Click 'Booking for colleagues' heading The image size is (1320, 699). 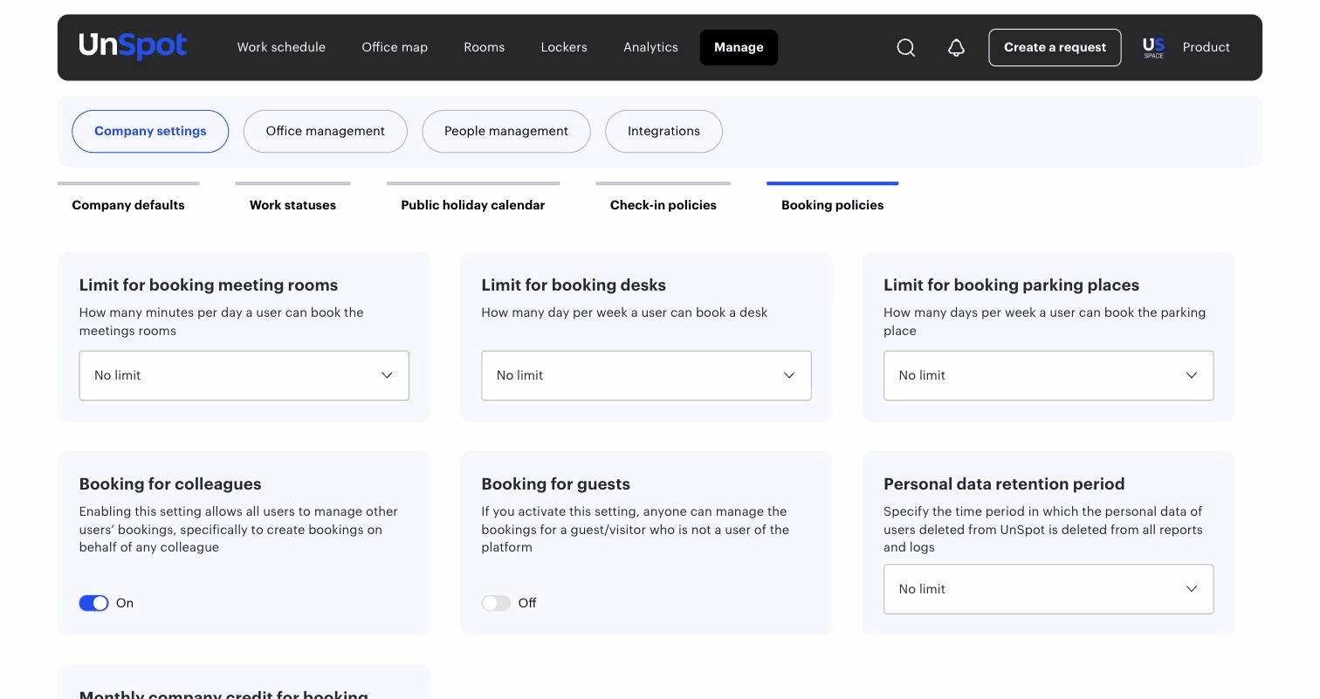(170, 484)
